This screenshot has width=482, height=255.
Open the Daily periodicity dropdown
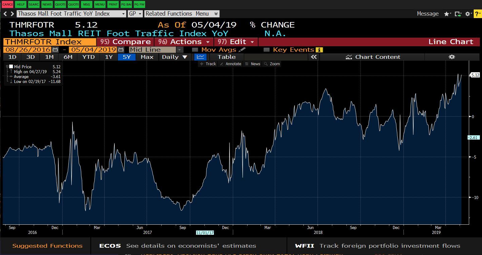click(175, 57)
